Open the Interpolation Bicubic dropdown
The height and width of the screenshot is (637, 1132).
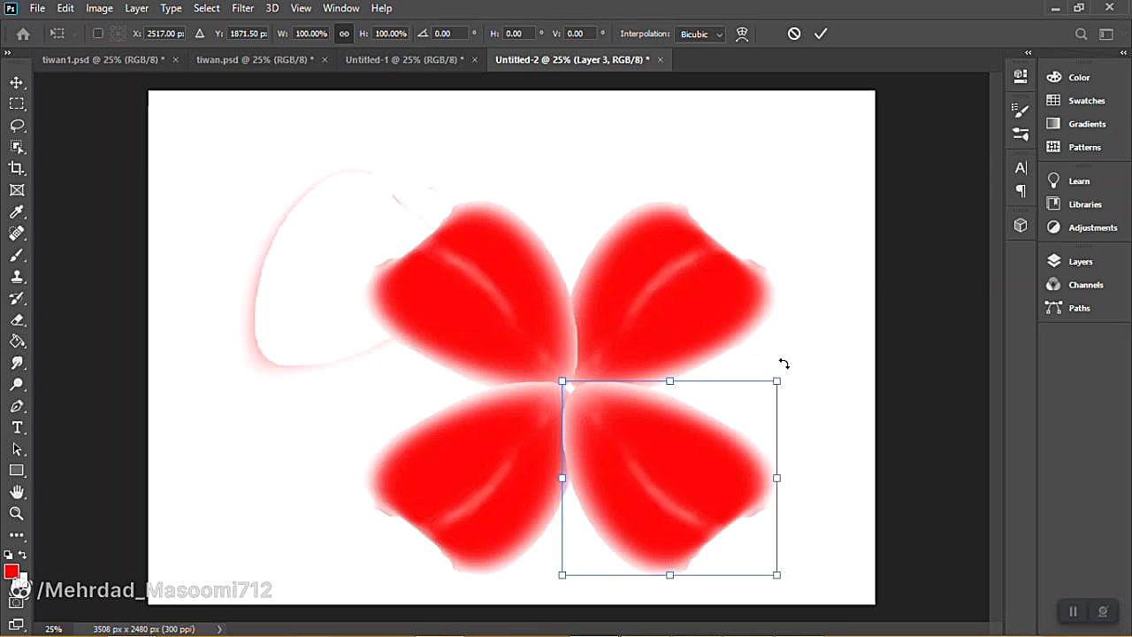click(x=700, y=34)
